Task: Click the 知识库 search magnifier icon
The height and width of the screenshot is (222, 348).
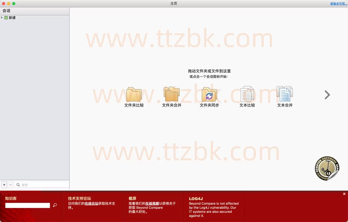Action: [55, 205]
